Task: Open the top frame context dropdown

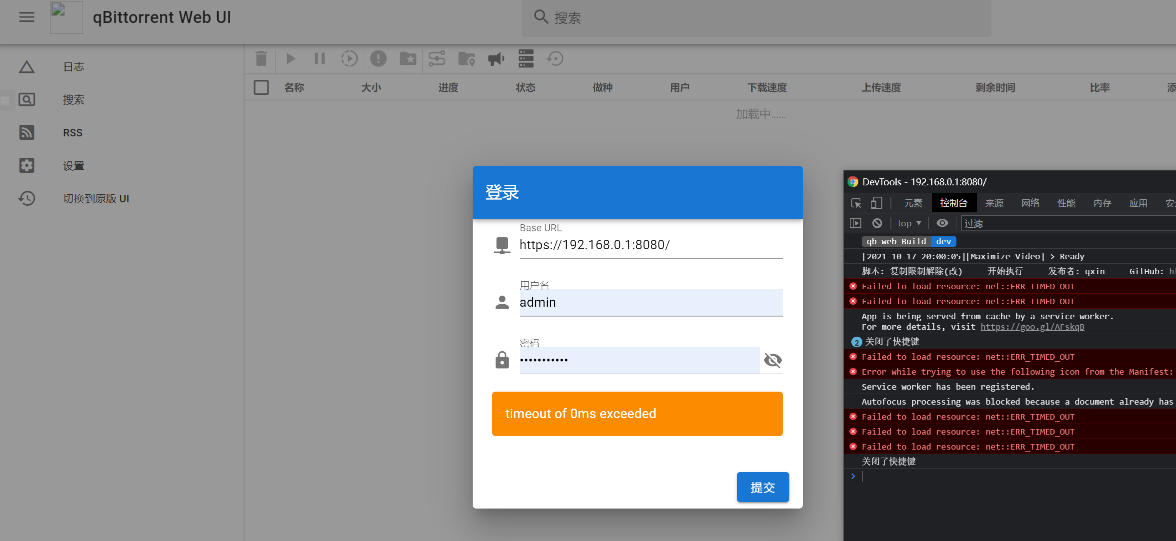Action: click(x=908, y=223)
